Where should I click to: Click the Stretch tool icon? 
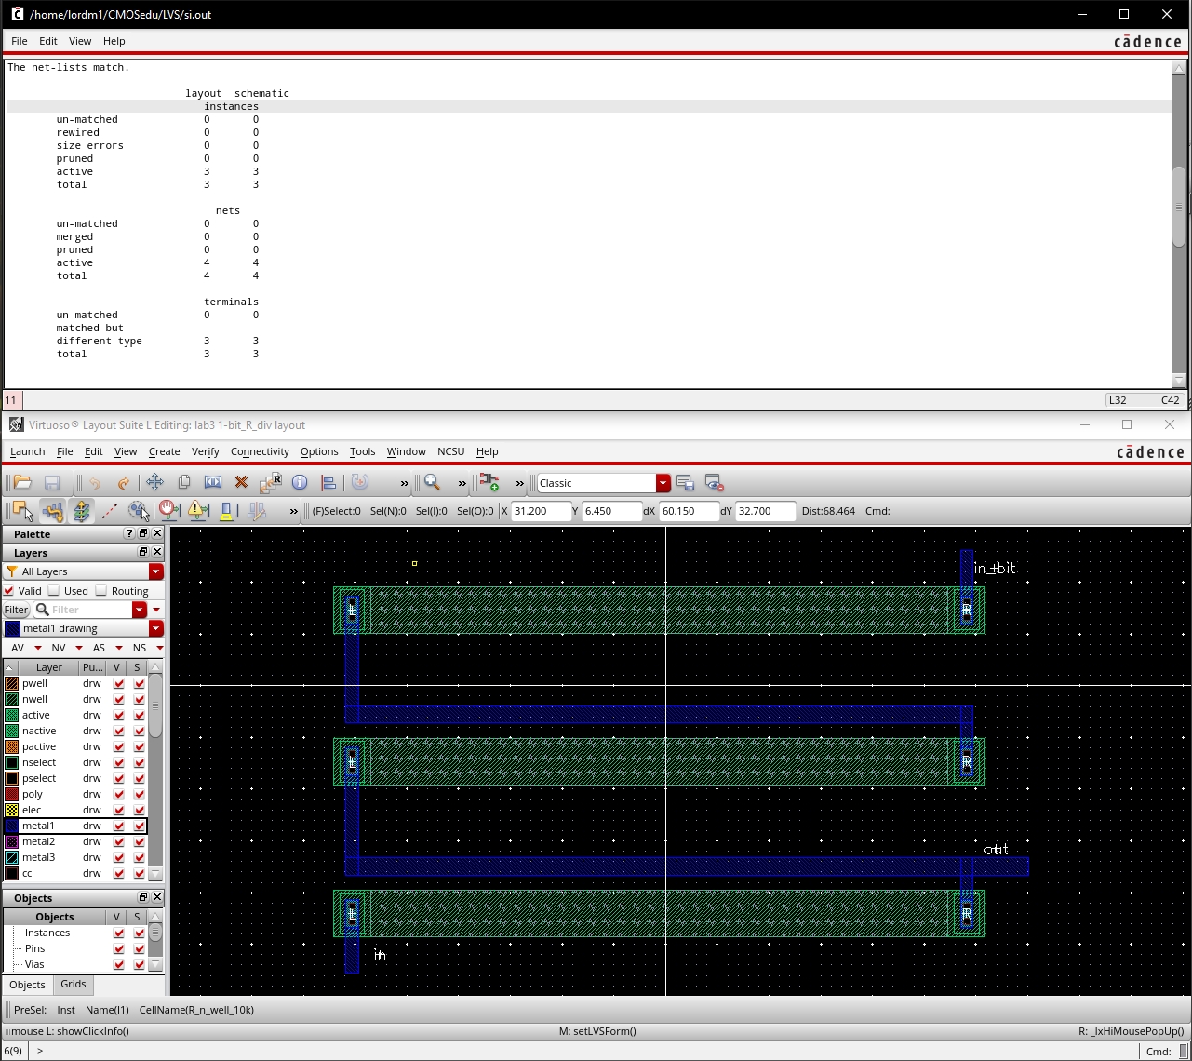(x=213, y=482)
